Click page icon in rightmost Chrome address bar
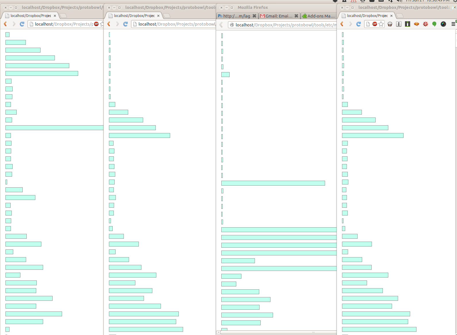The width and height of the screenshot is (457, 335). pyautogui.click(x=368, y=24)
